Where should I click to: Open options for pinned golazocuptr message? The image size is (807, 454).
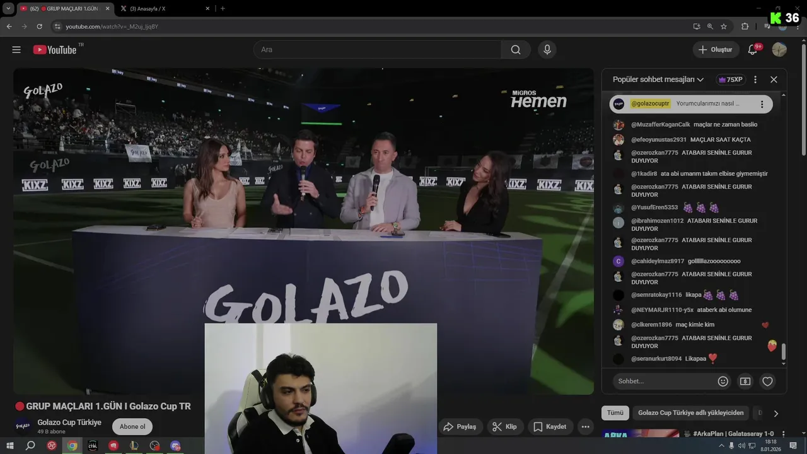(762, 104)
